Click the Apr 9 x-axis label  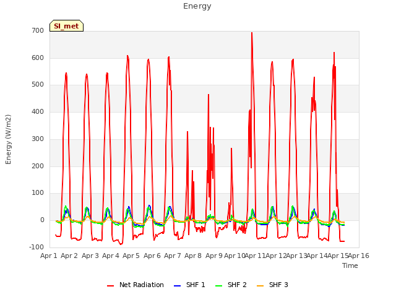[x=214, y=256]
